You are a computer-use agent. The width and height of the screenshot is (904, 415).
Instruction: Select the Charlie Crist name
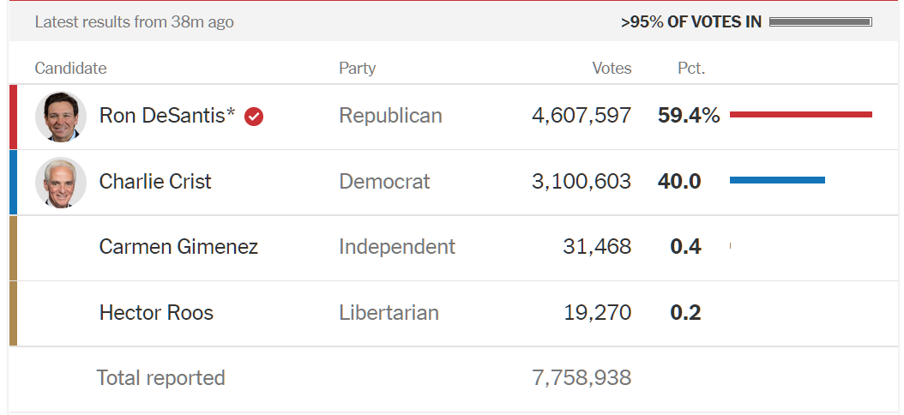[155, 182]
